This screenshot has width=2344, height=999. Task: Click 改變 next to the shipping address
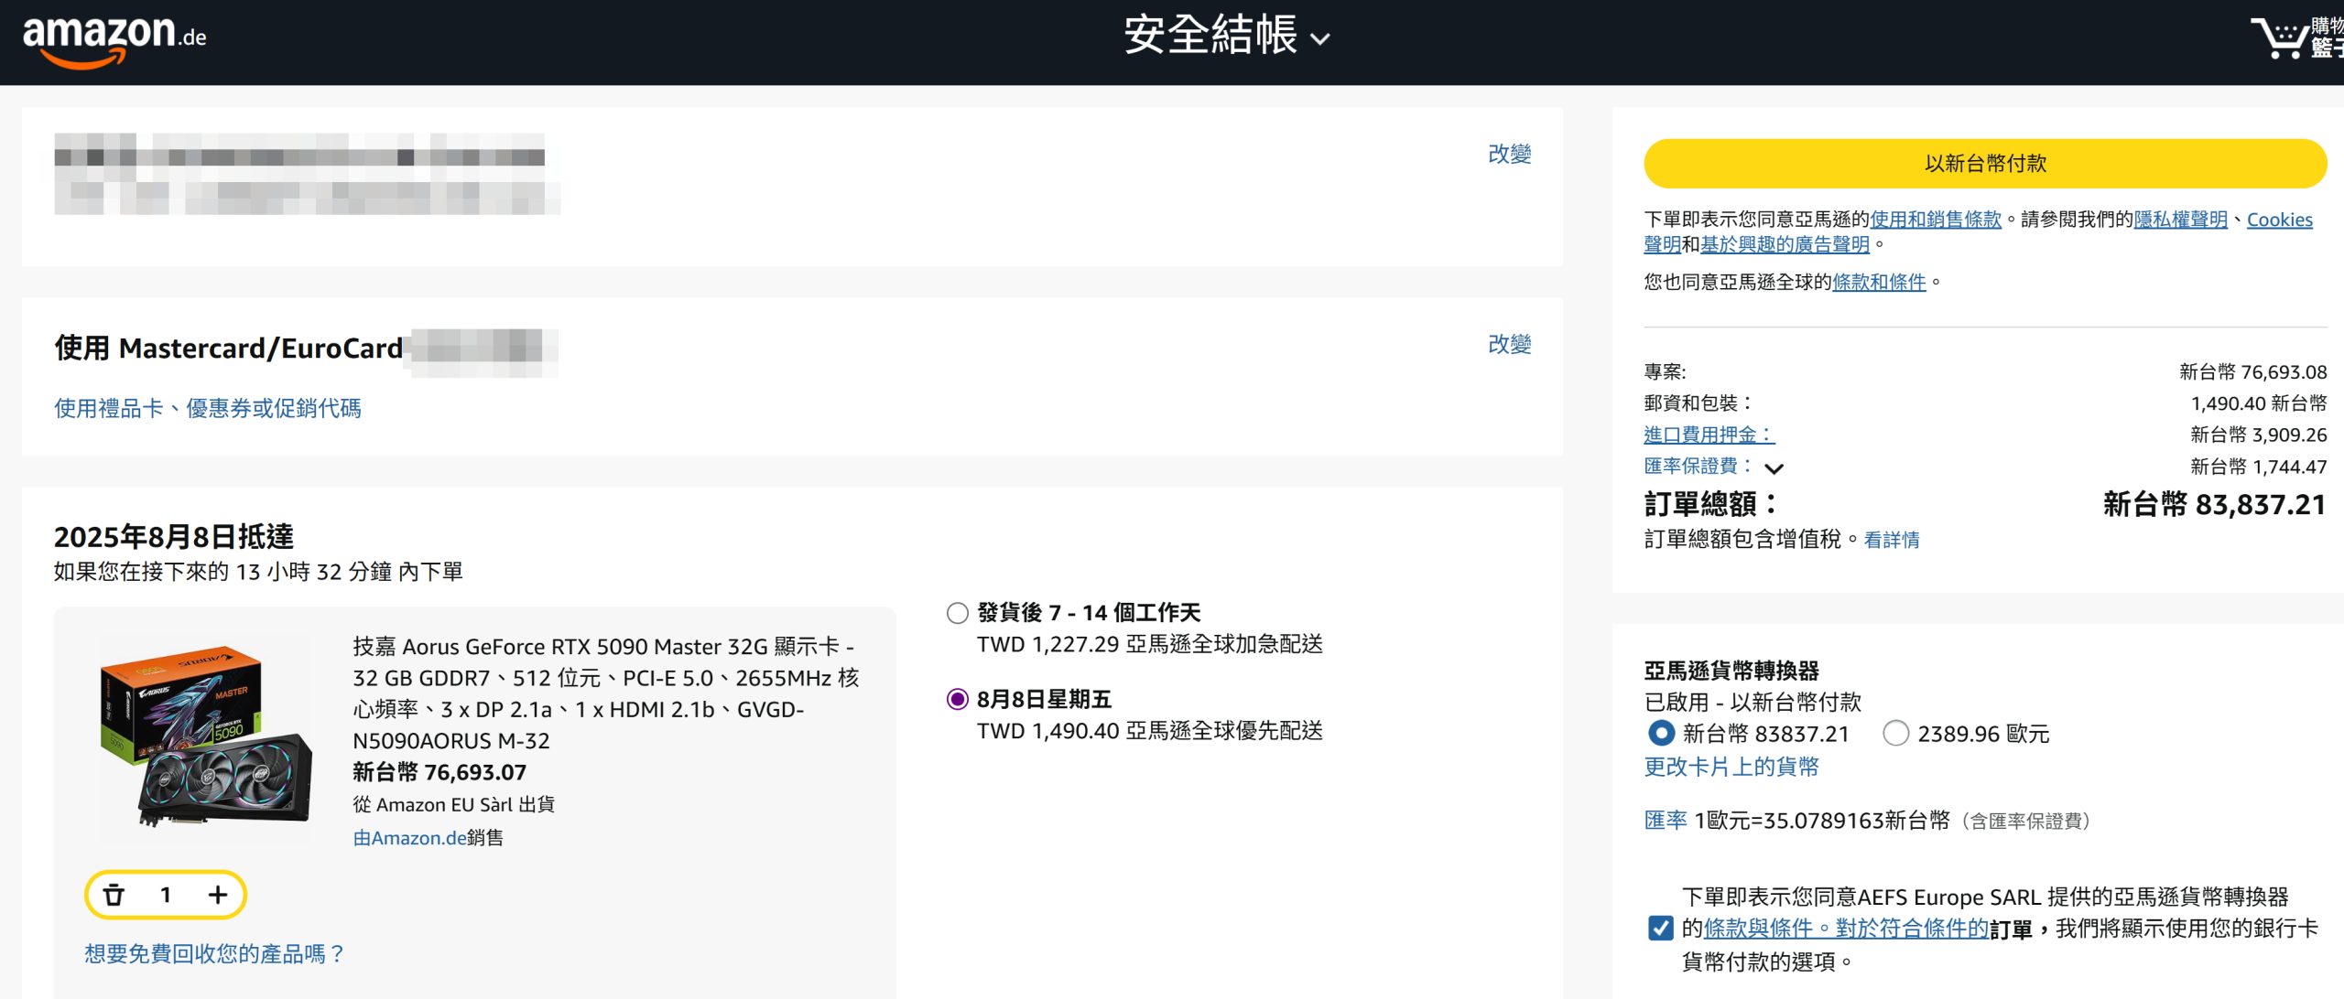[x=1509, y=154]
